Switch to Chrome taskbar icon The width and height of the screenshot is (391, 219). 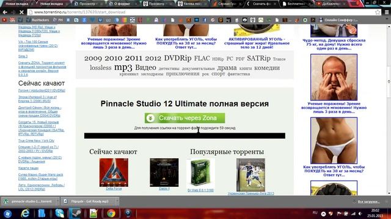pyautogui.click(x=111, y=214)
